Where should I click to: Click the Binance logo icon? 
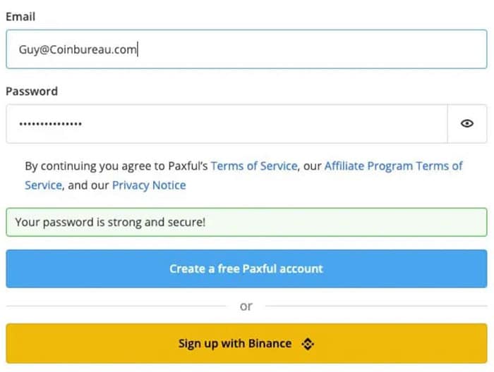pos(307,344)
